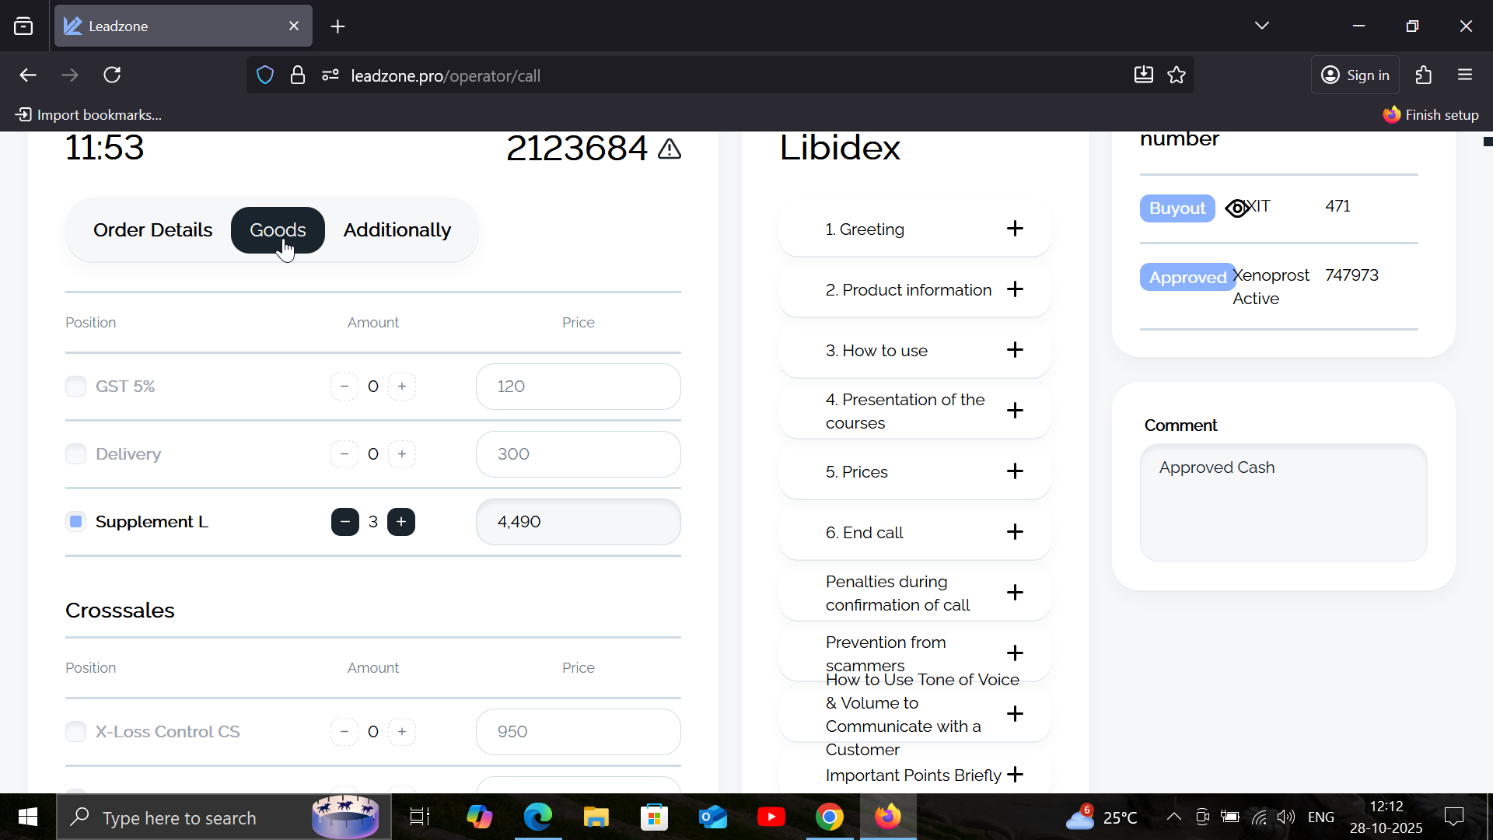
Task: Uncheck the Supplement L checkbox
Action: [75, 522]
